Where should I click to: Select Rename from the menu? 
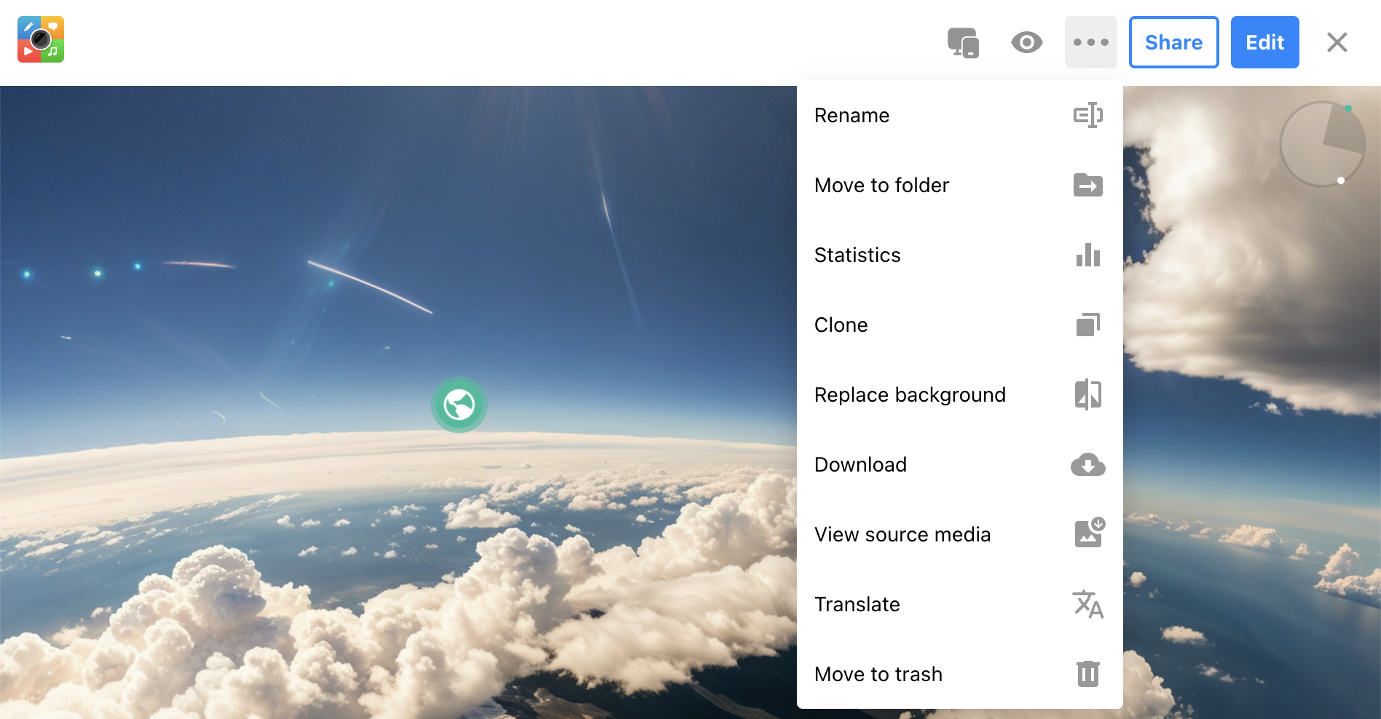pos(960,115)
